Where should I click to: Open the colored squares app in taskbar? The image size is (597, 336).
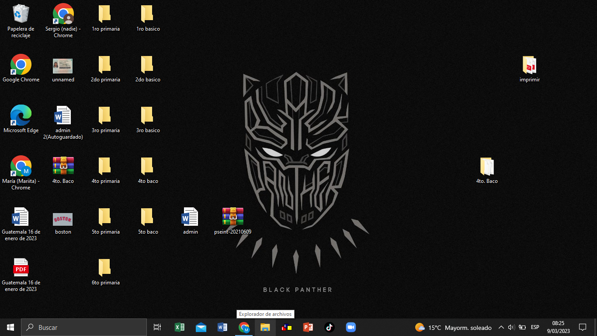pyautogui.click(x=287, y=327)
